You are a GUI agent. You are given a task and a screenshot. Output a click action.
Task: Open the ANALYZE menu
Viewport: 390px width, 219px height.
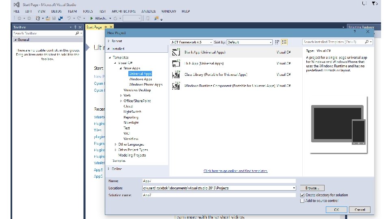[149, 11]
